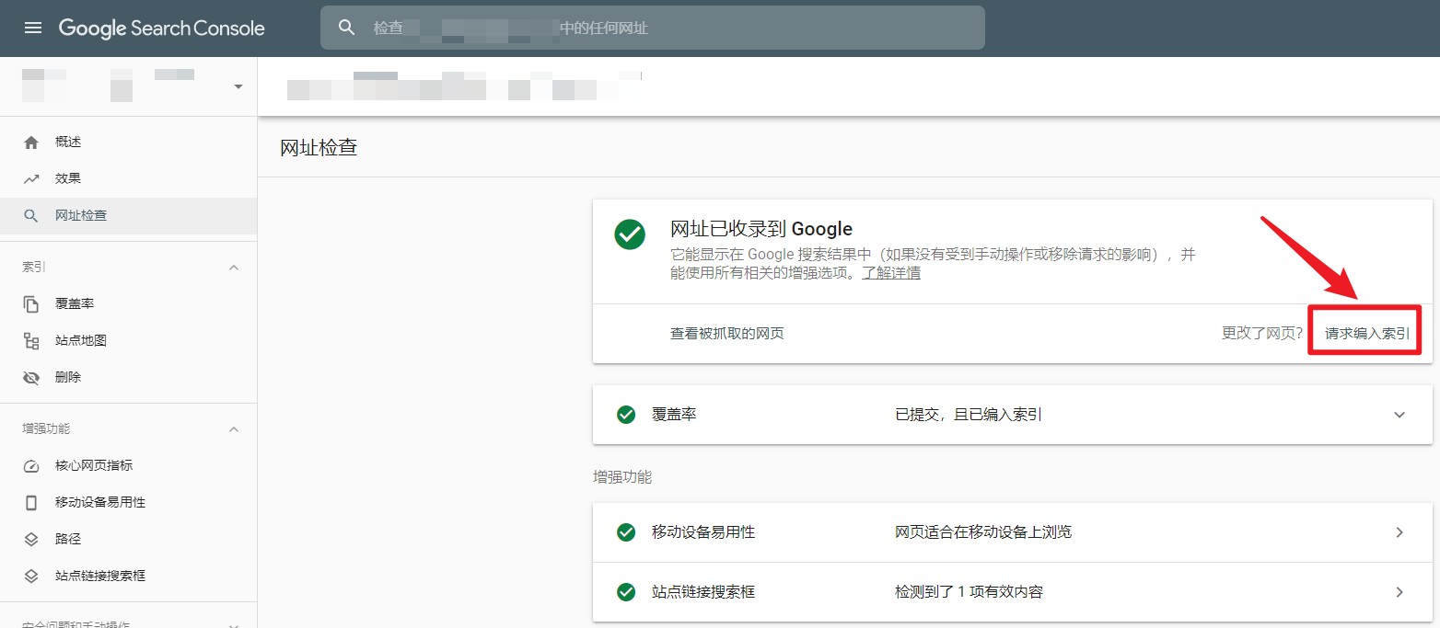Open the property selector dropdown arrow
This screenshot has height=628, width=1440.
click(238, 86)
